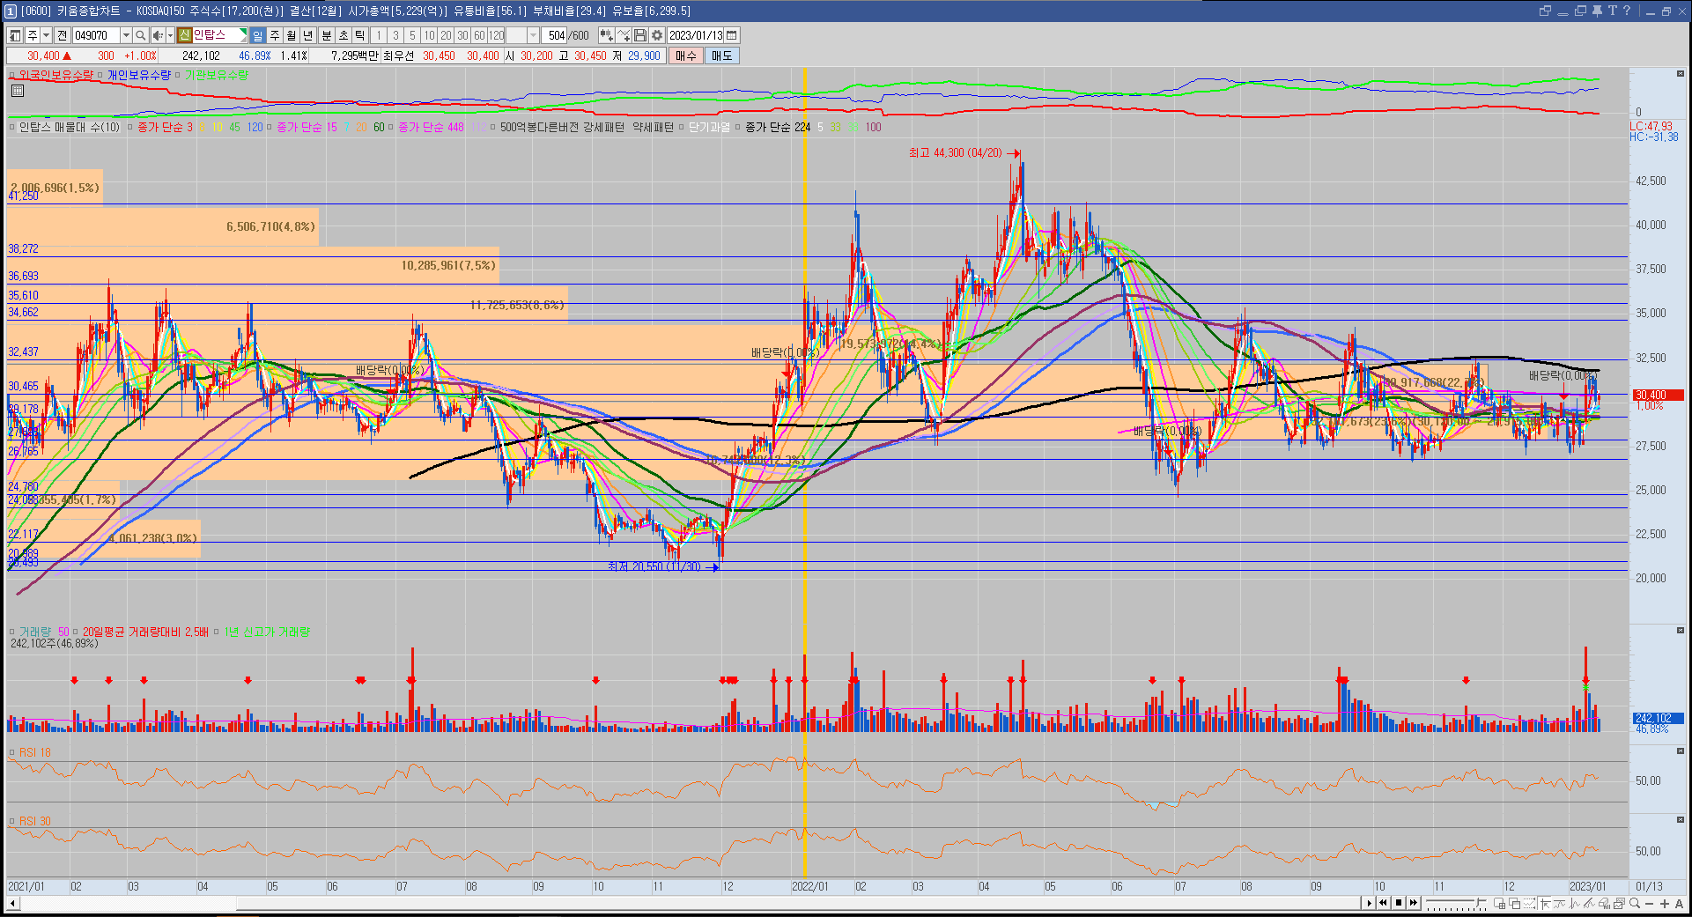Select the 60 interval button
The height and width of the screenshot is (917, 1692).
point(479,35)
